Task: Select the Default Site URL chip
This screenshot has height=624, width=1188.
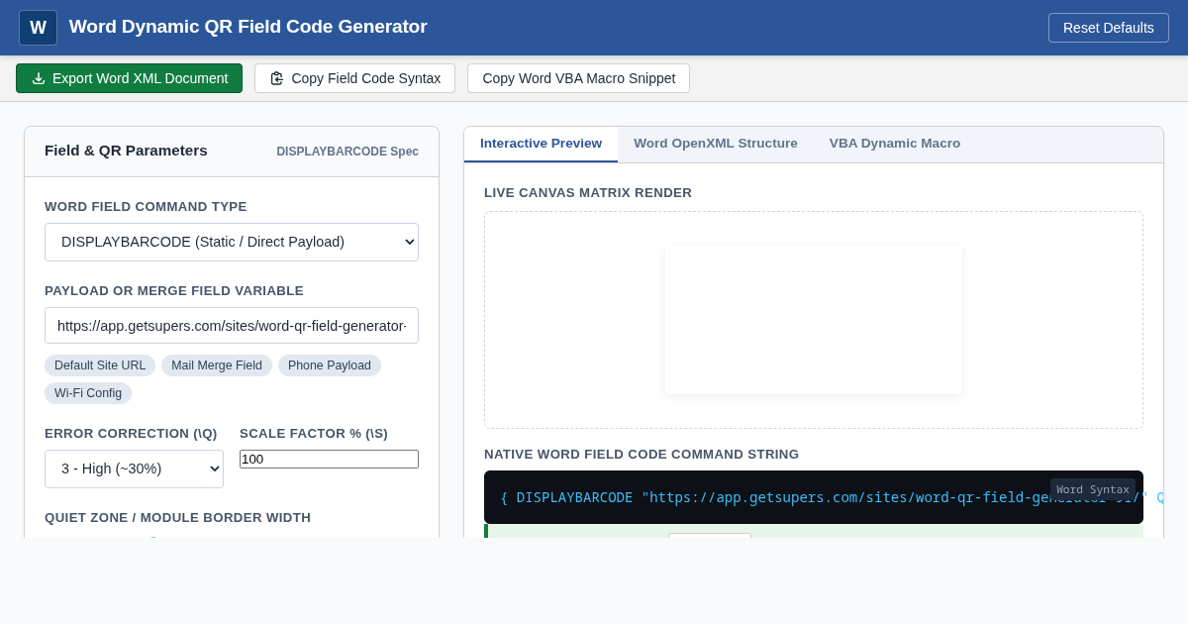Action: coord(100,365)
